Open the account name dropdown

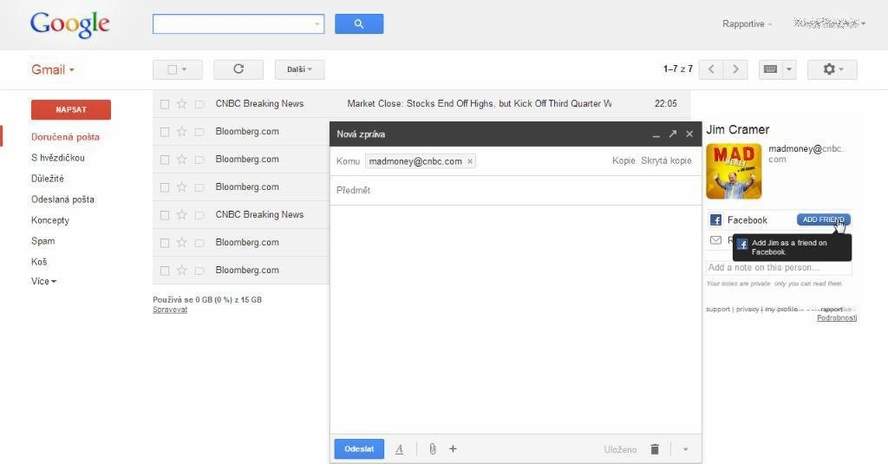(830, 23)
